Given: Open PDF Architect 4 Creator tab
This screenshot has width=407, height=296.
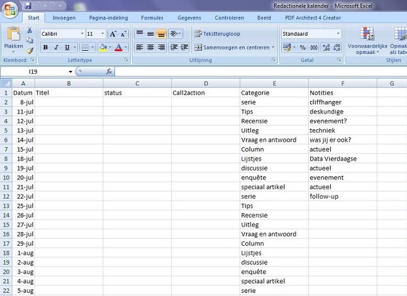Looking at the screenshot, I should point(313,18).
